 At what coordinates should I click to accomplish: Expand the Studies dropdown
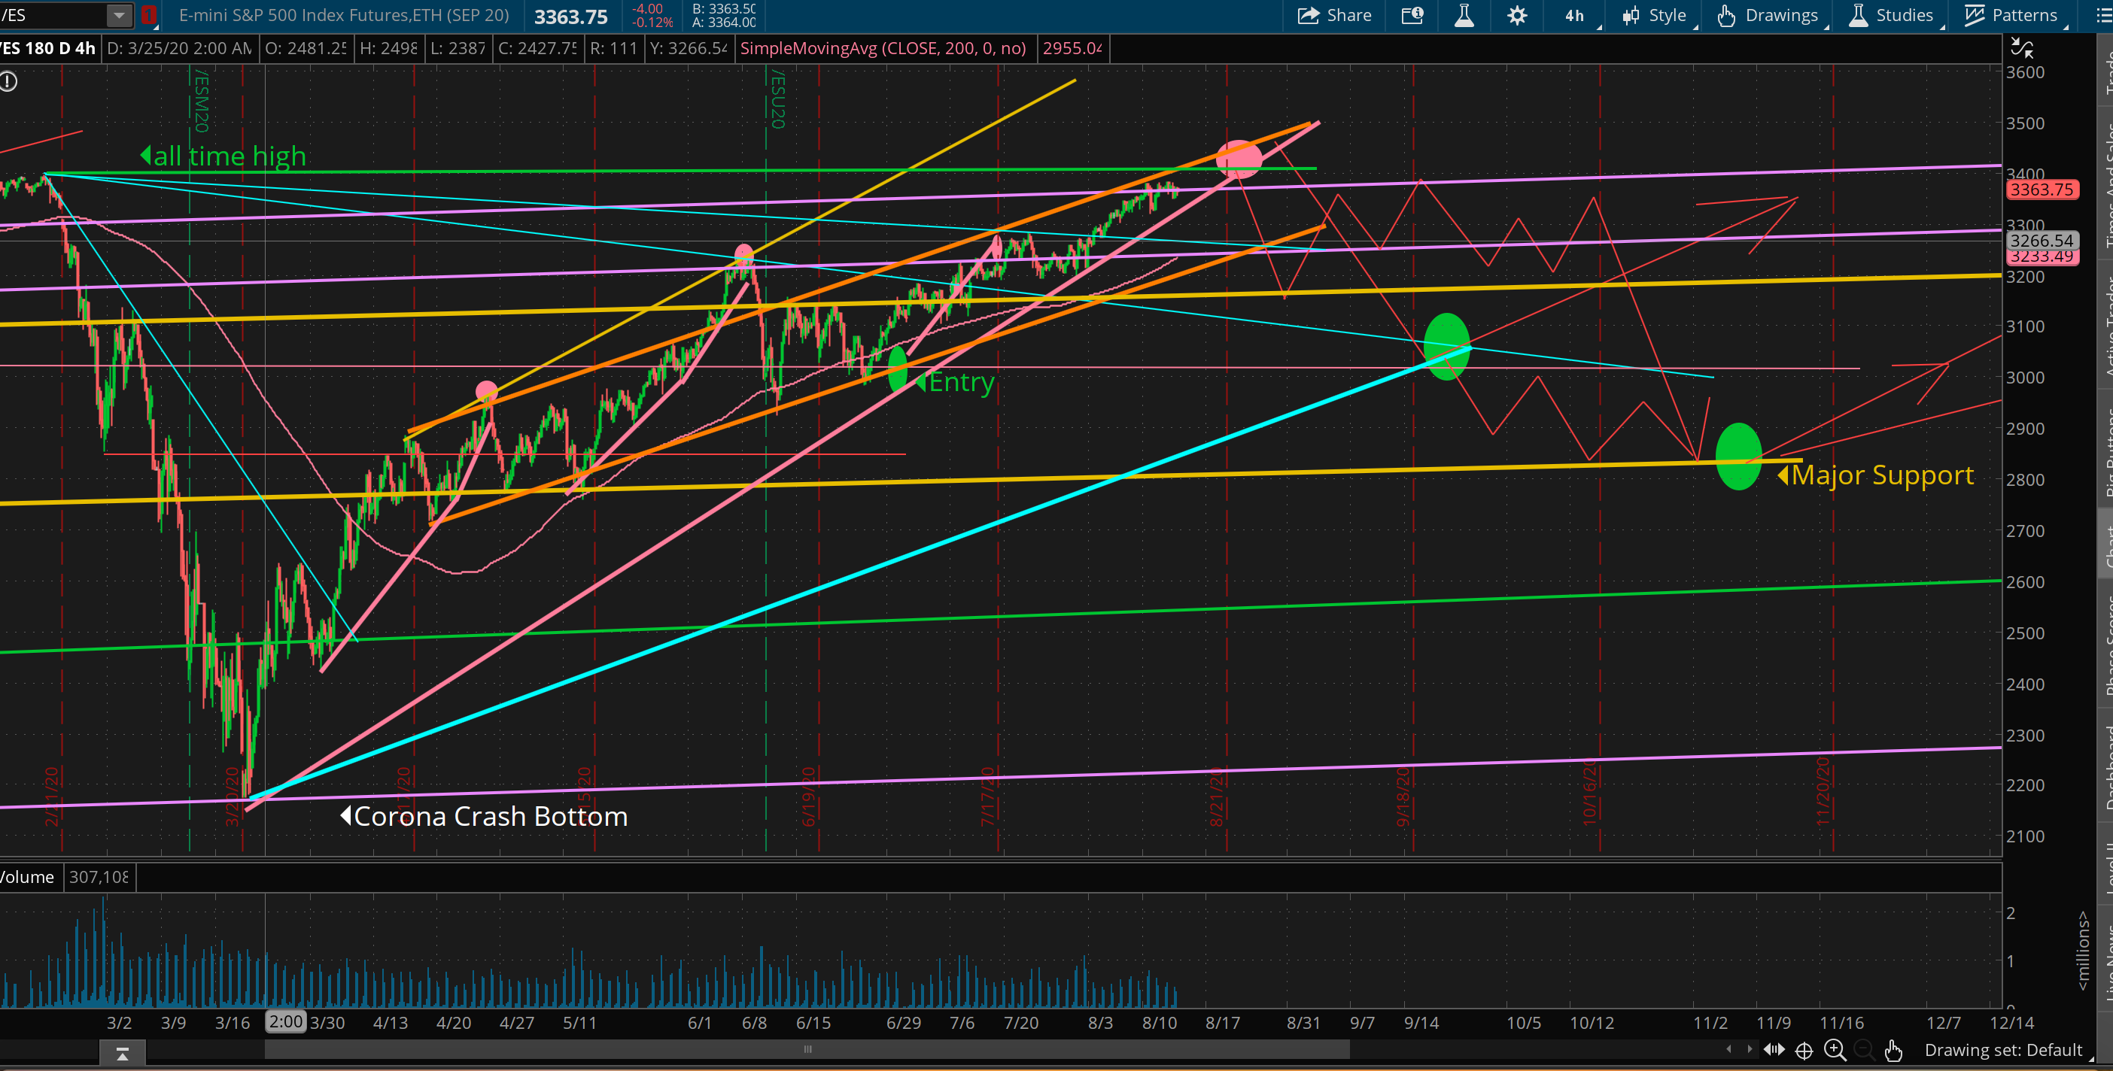tap(1893, 16)
